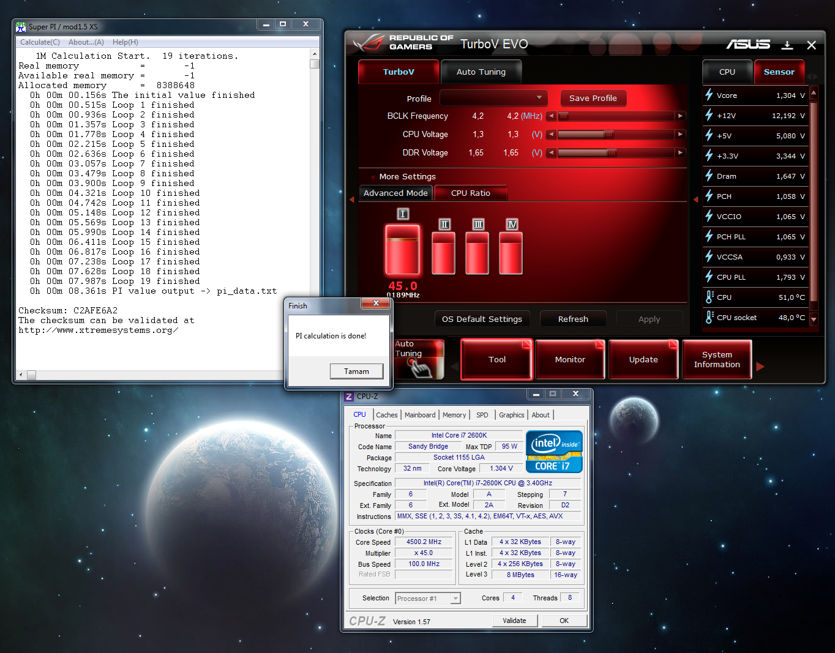Select core I ratio bar

402,249
